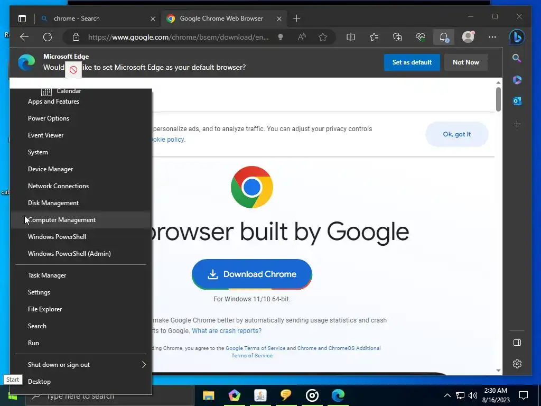This screenshot has width=541, height=406.
Task: Add a sidebar app with the plus icon
Action: point(517,124)
